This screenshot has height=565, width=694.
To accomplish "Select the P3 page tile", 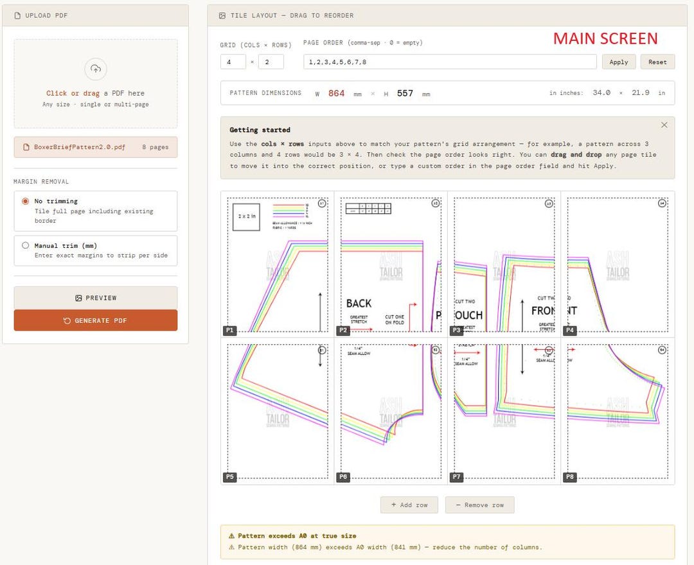I will pos(504,265).
